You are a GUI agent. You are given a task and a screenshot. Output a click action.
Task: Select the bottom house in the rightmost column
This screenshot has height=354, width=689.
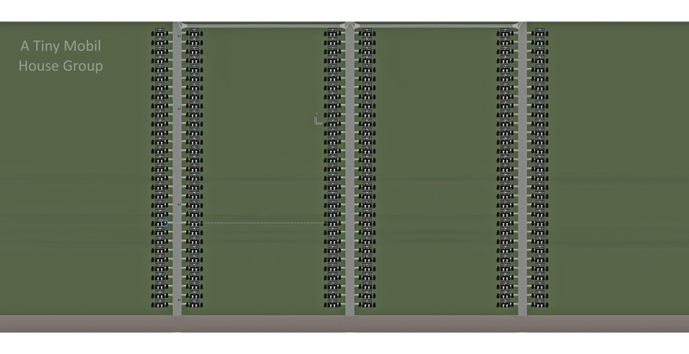coord(539,303)
